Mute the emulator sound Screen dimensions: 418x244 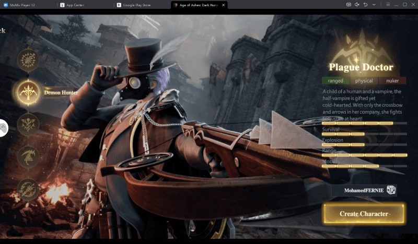click(x=357, y=5)
